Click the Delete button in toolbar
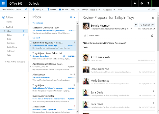Screen dimensions: 159x114 (x=51, y=9)
